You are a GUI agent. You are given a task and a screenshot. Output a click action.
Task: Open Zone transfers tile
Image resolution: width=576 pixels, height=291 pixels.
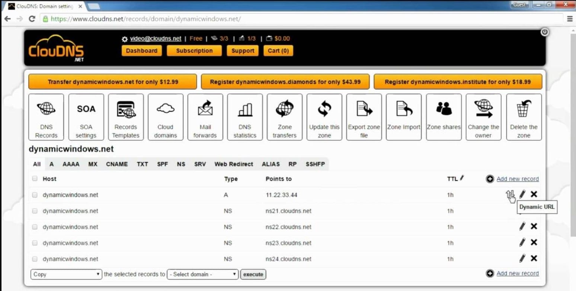(285, 117)
